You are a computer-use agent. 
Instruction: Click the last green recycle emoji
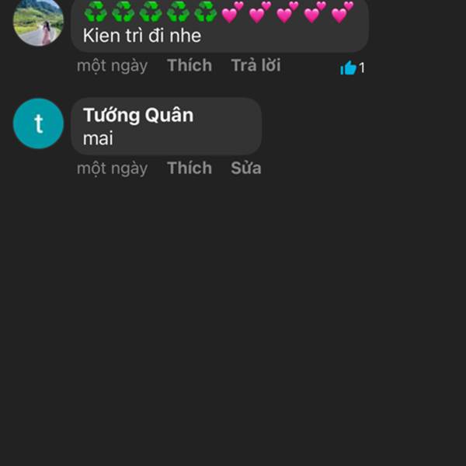(205, 12)
